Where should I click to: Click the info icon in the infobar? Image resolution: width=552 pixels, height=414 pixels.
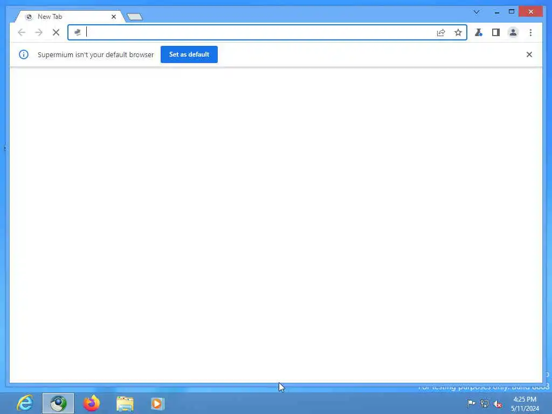[24, 54]
